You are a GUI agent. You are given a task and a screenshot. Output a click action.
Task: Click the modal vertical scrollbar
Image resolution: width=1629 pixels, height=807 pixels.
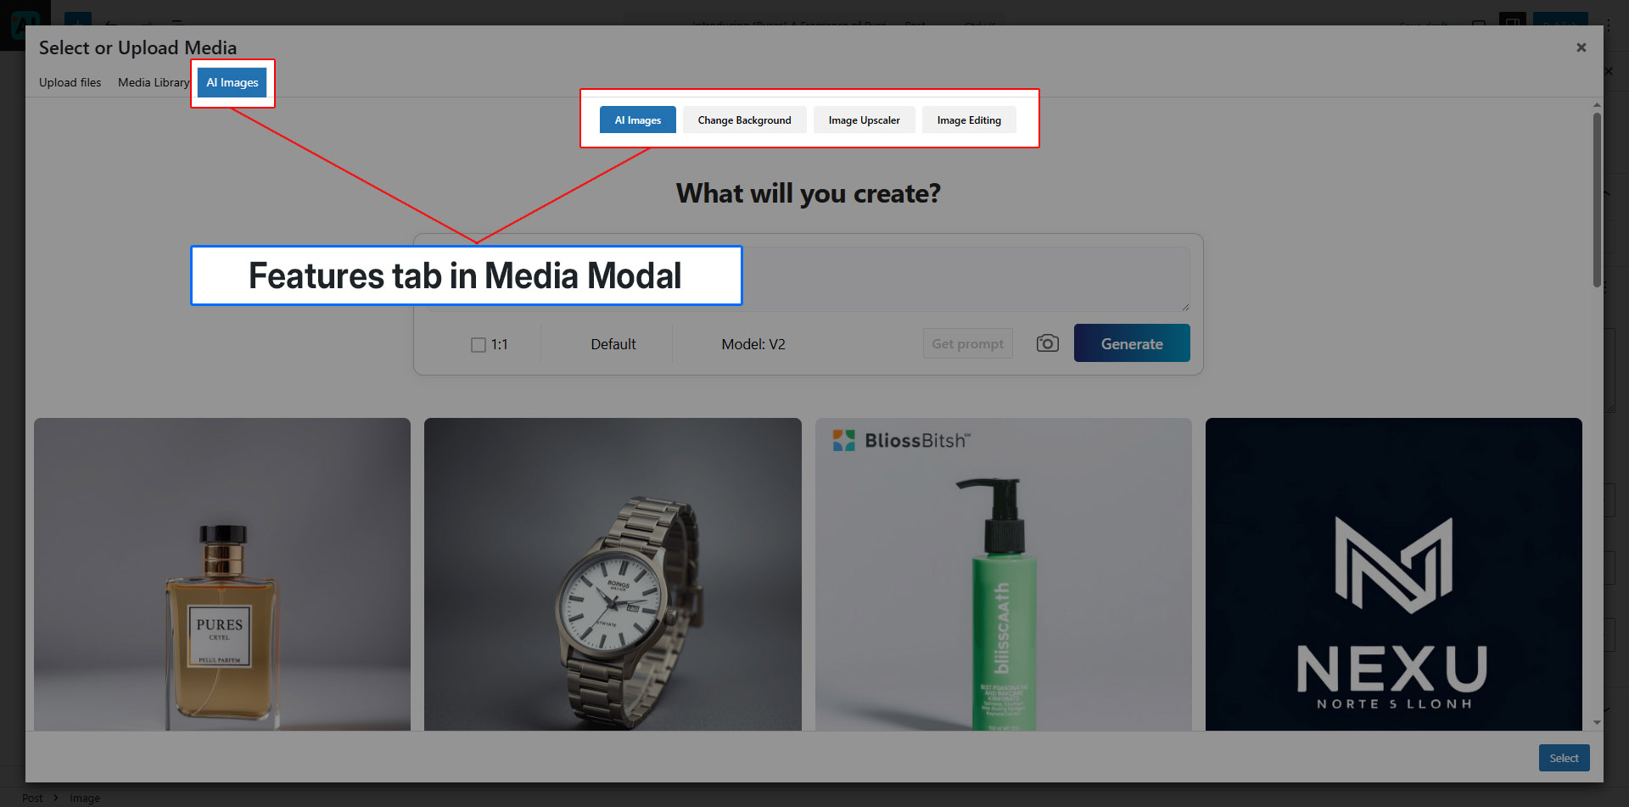(x=1597, y=200)
